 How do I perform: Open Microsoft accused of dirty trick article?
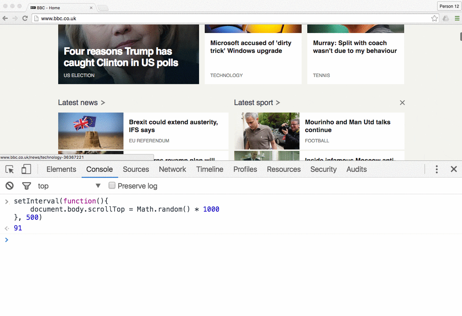click(x=251, y=47)
